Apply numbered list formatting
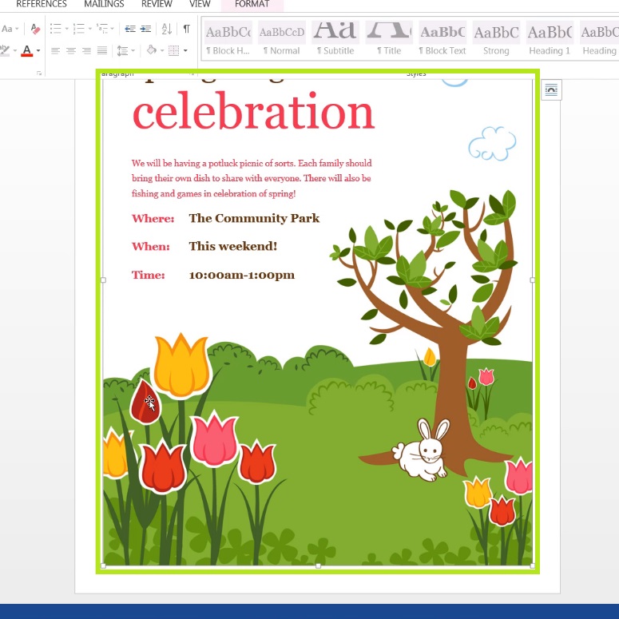The image size is (619, 619). click(x=79, y=29)
